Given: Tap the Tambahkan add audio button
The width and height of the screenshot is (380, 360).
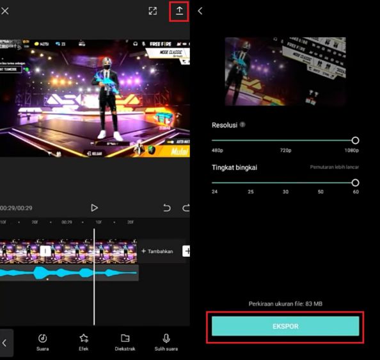Looking at the screenshot, I should click(157, 251).
